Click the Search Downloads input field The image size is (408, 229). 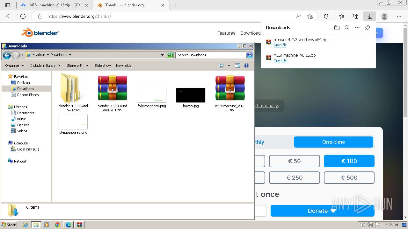coord(211,55)
